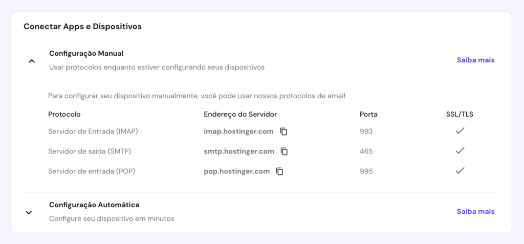Click the Conectar Apps e Dispositivos title
The height and width of the screenshot is (244, 524).
82,27
